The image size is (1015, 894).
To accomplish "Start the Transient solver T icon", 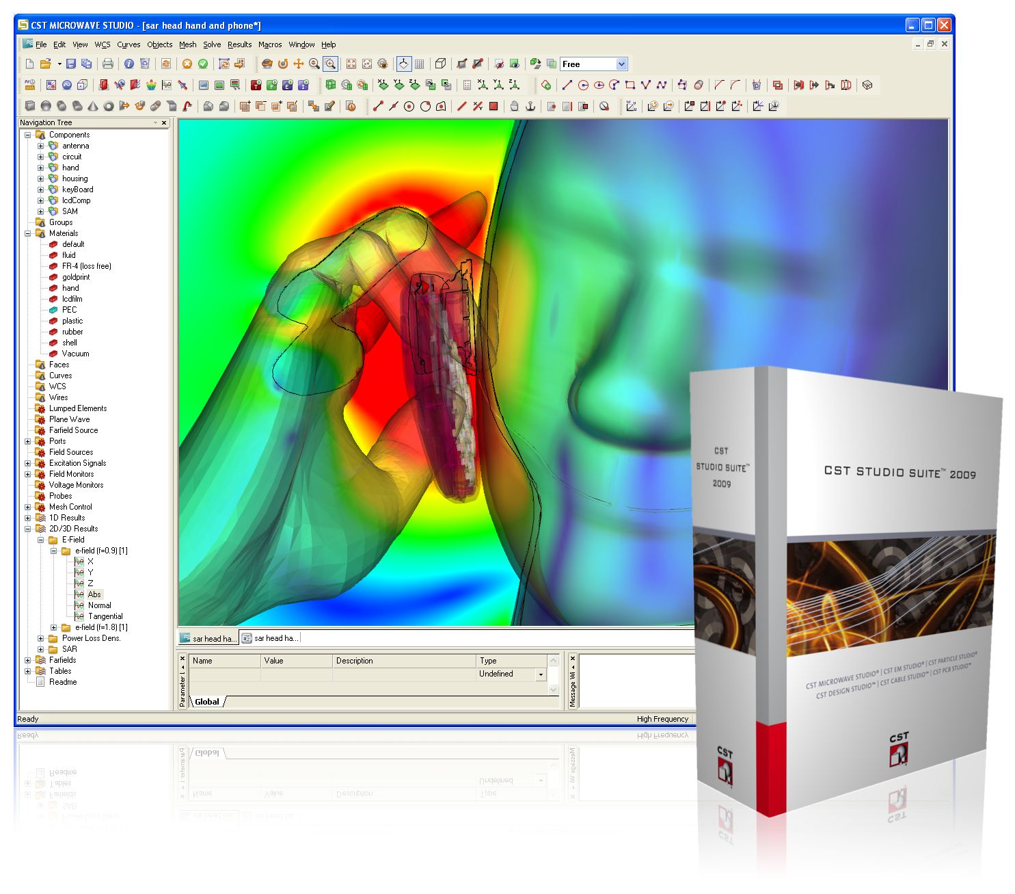I will pyautogui.click(x=256, y=85).
